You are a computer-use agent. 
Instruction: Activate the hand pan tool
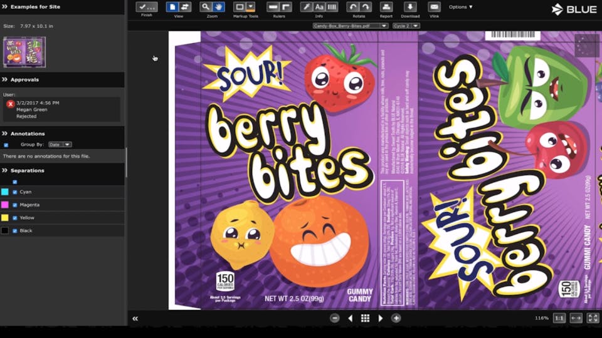218,7
